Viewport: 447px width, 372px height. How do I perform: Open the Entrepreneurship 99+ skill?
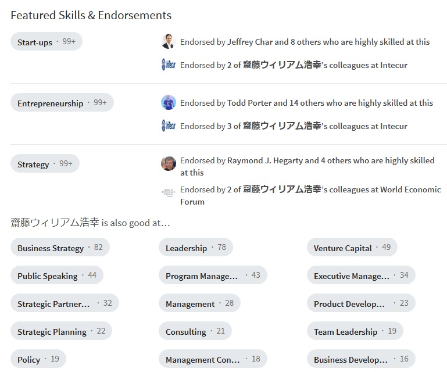(x=62, y=103)
